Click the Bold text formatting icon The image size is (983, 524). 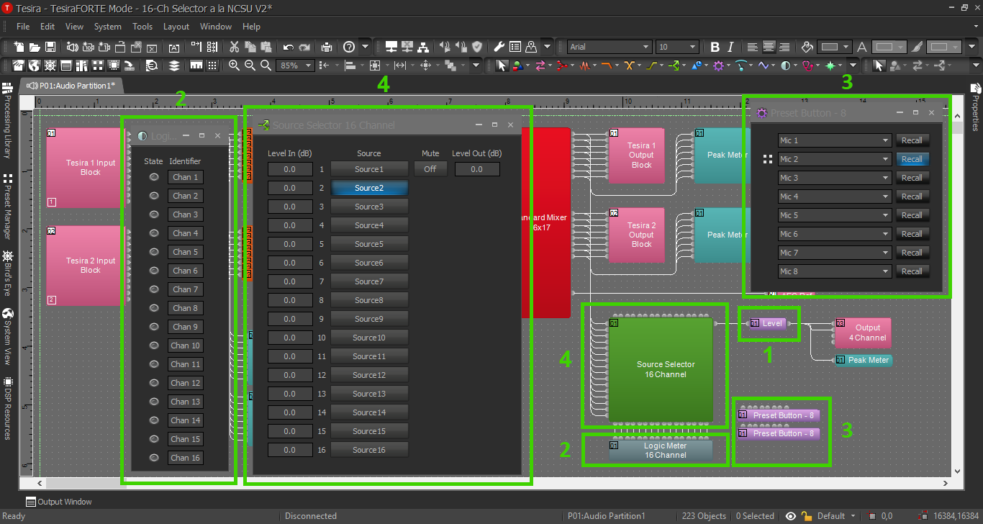pyautogui.click(x=715, y=47)
